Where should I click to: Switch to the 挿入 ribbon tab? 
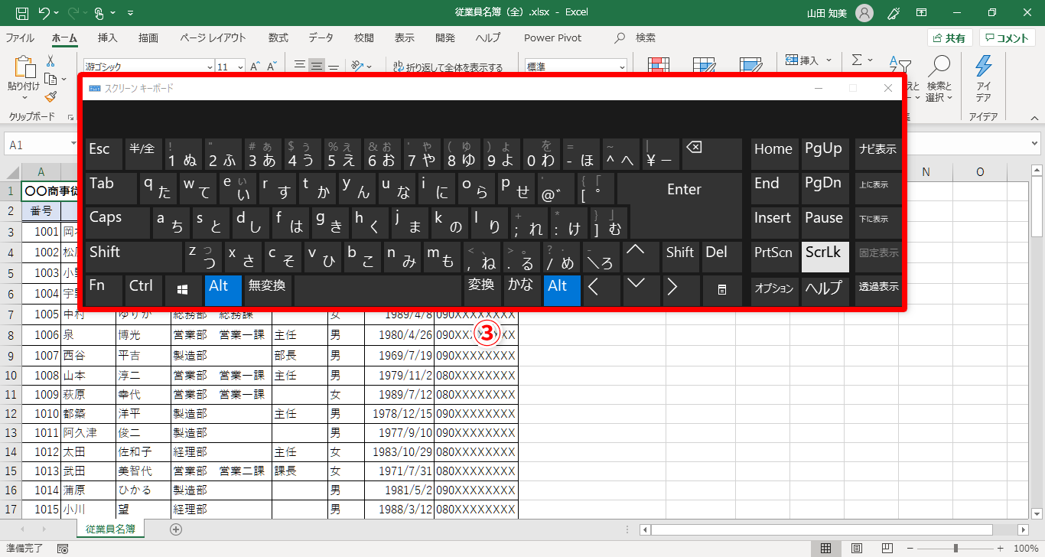click(x=108, y=38)
